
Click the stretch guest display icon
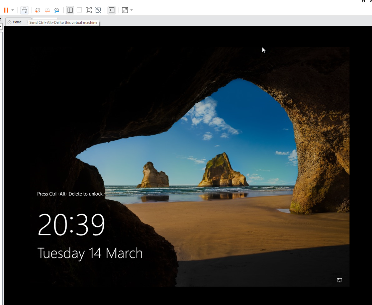tap(125, 10)
